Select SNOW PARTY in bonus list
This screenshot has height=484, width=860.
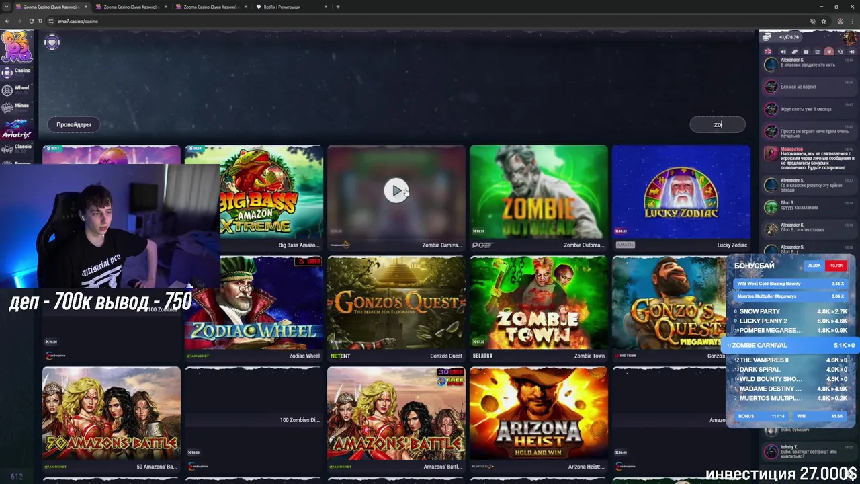pos(791,311)
